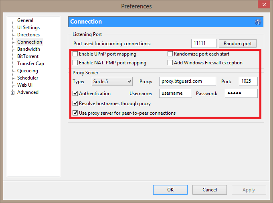273x203 pixels.
Task: Go to the Bandwidth section
Action: pyautogui.click(x=28, y=49)
